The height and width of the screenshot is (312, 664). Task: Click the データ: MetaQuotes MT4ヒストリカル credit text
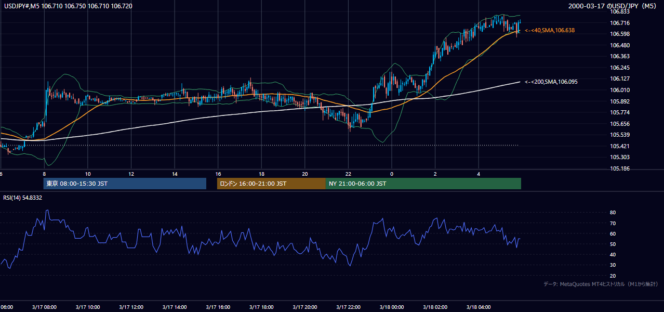(x=601, y=284)
